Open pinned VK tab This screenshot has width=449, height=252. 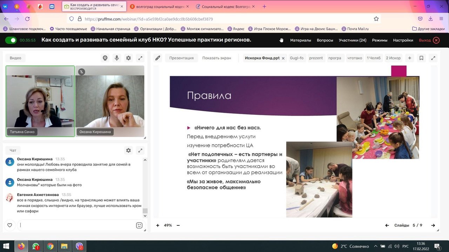pyautogui.click(x=6, y=6)
